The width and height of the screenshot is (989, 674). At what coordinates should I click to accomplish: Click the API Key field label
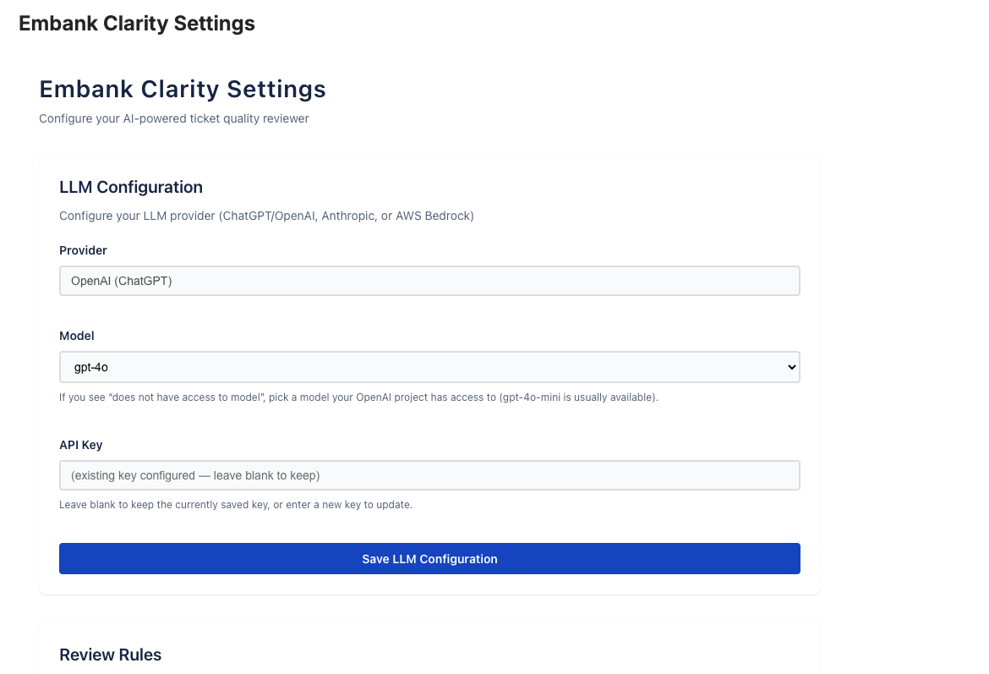pos(80,445)
